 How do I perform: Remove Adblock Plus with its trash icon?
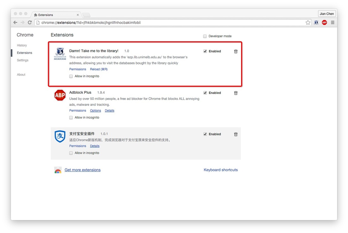click(x=236, y=93)
